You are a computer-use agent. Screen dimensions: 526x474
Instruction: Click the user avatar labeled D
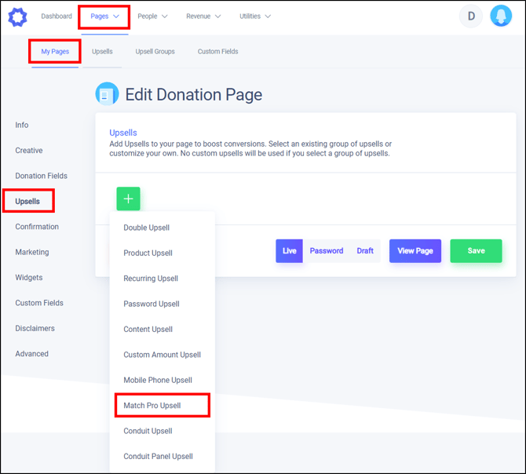(x=471, y=16)
